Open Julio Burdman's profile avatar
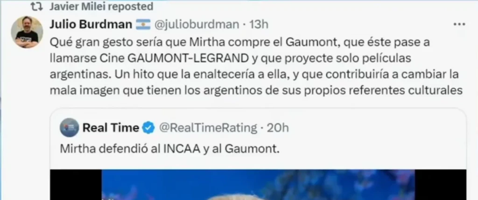The image size is (478, 200). [x=27, y=32]
